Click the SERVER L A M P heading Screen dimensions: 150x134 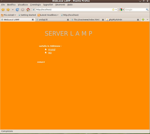[69, 34]
